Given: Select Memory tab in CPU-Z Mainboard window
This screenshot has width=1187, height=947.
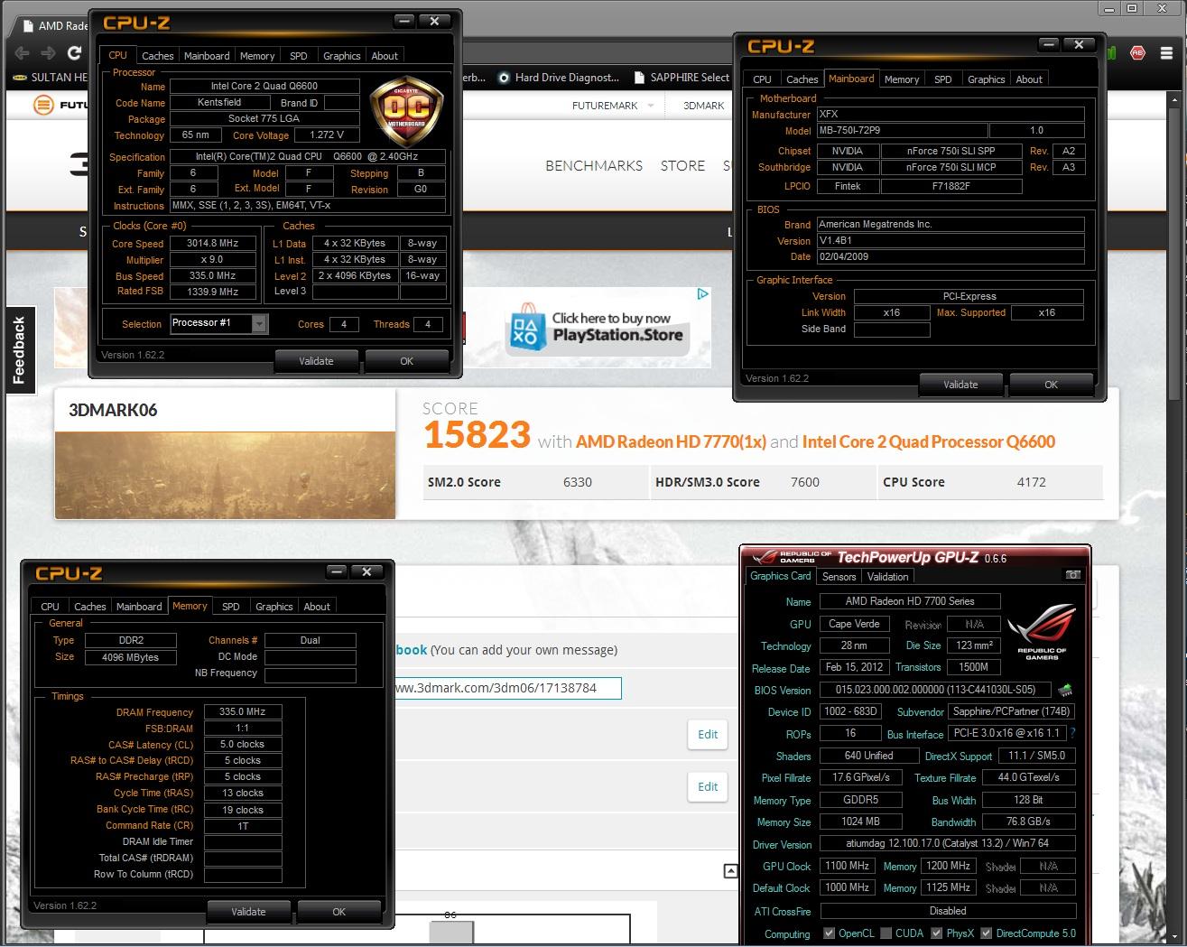Looking at the screenshot, I should pos(901,79).
